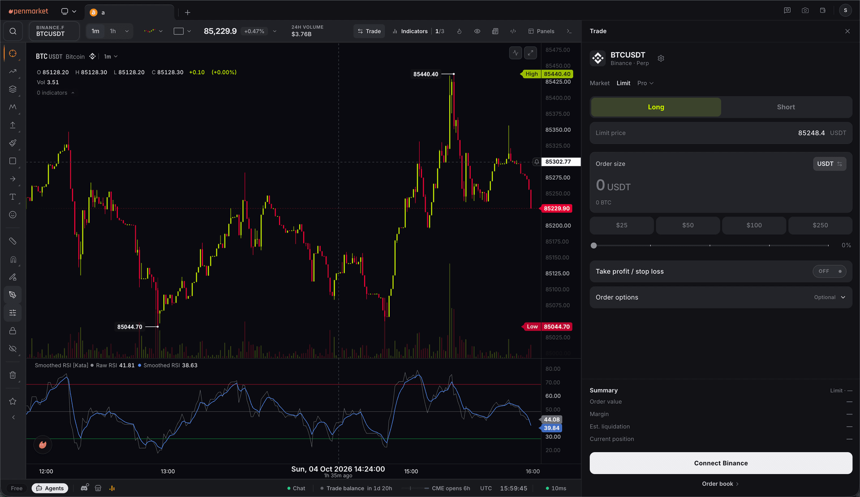Delete drawings with trash icon
The image size is (860, 497).
(13, 375)
